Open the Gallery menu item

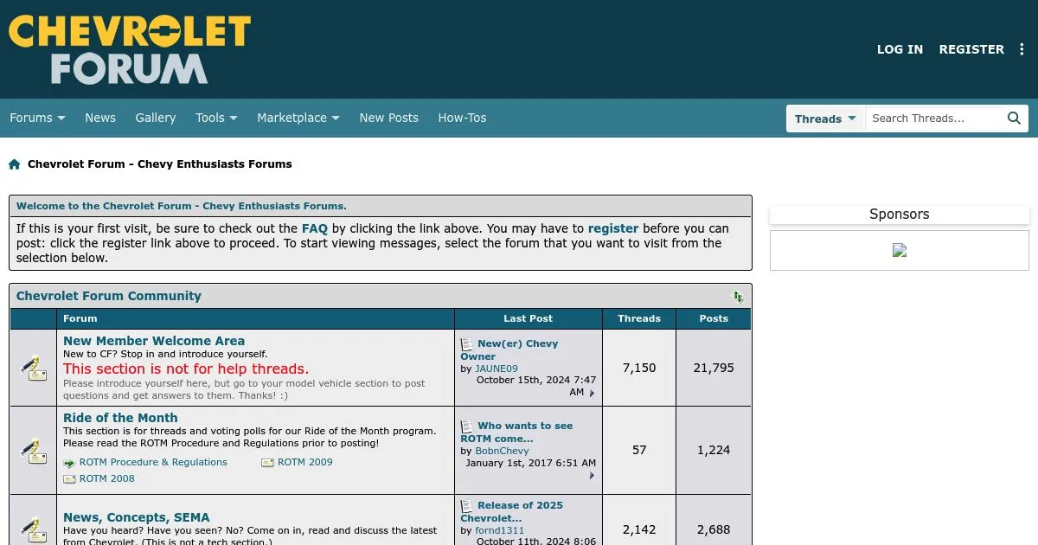click(x=156, y=118)
